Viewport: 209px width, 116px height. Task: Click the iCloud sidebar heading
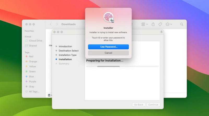(28, 37)
